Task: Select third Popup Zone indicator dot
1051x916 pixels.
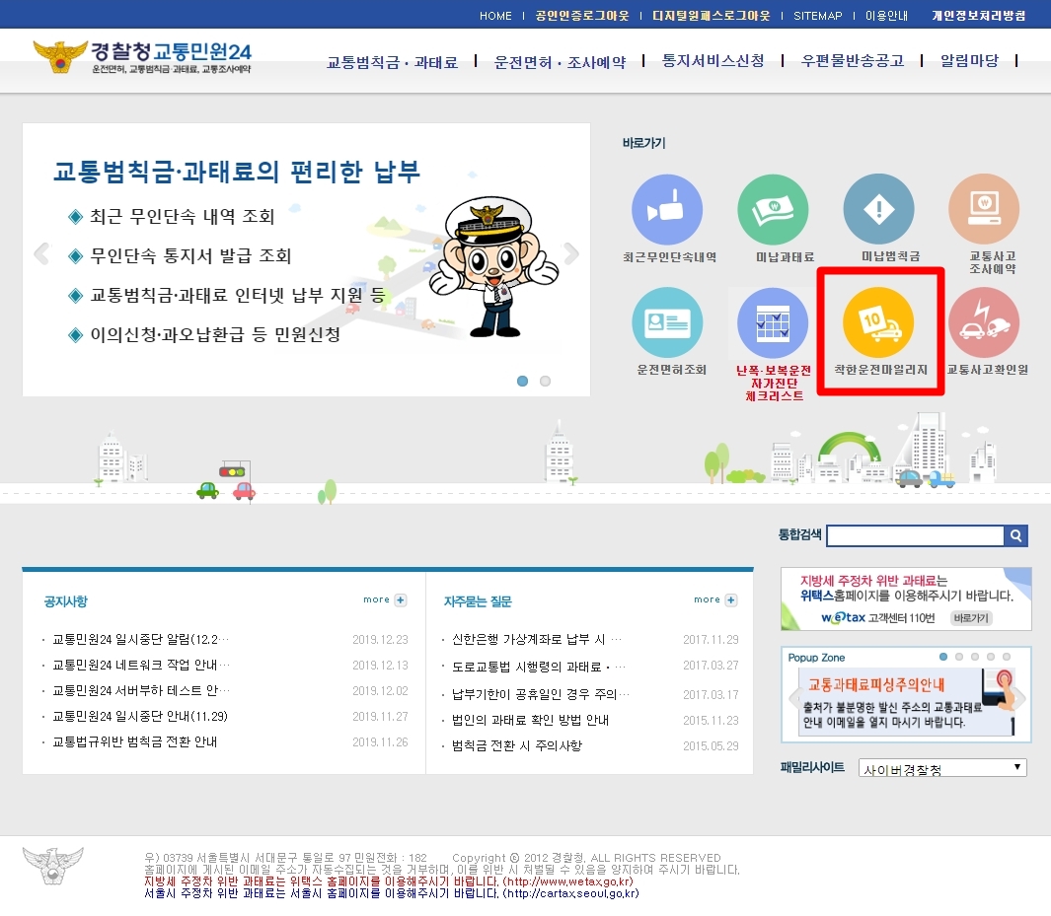Action: coord(975,657)
